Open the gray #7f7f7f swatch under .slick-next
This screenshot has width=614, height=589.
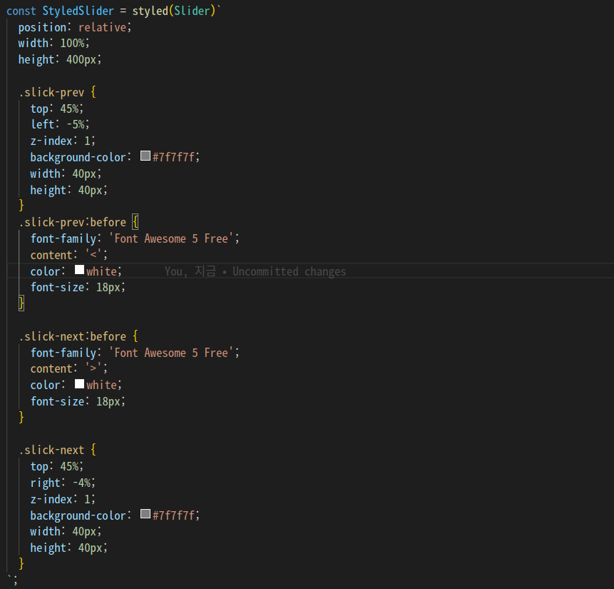tap(145, 514)
